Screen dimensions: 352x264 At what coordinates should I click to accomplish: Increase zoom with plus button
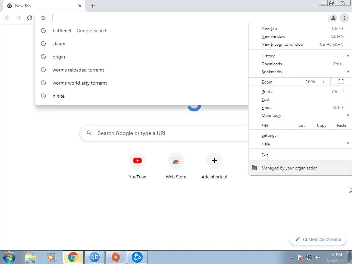(323, 82)
